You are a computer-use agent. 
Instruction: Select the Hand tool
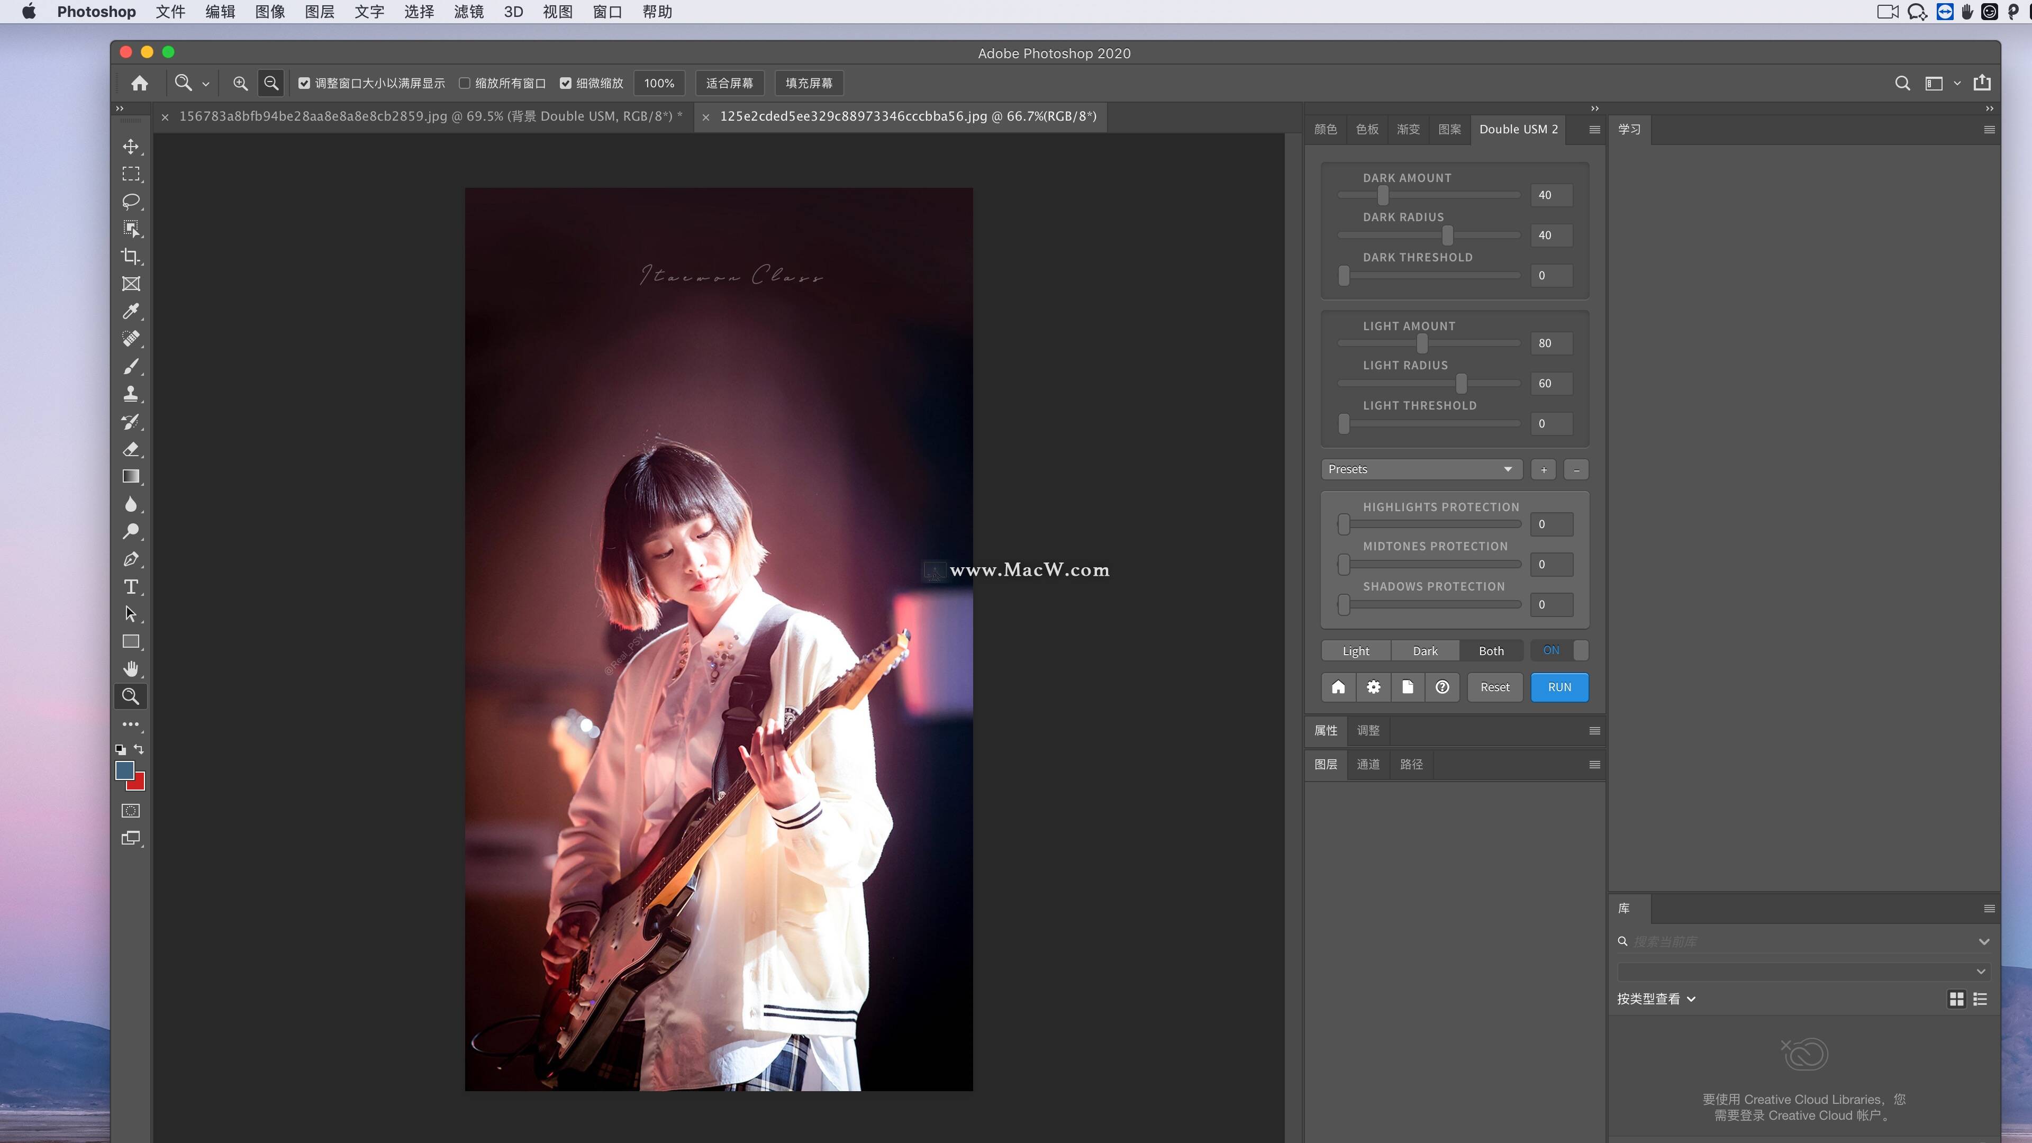pyautogui.click(x=131, y=669)
